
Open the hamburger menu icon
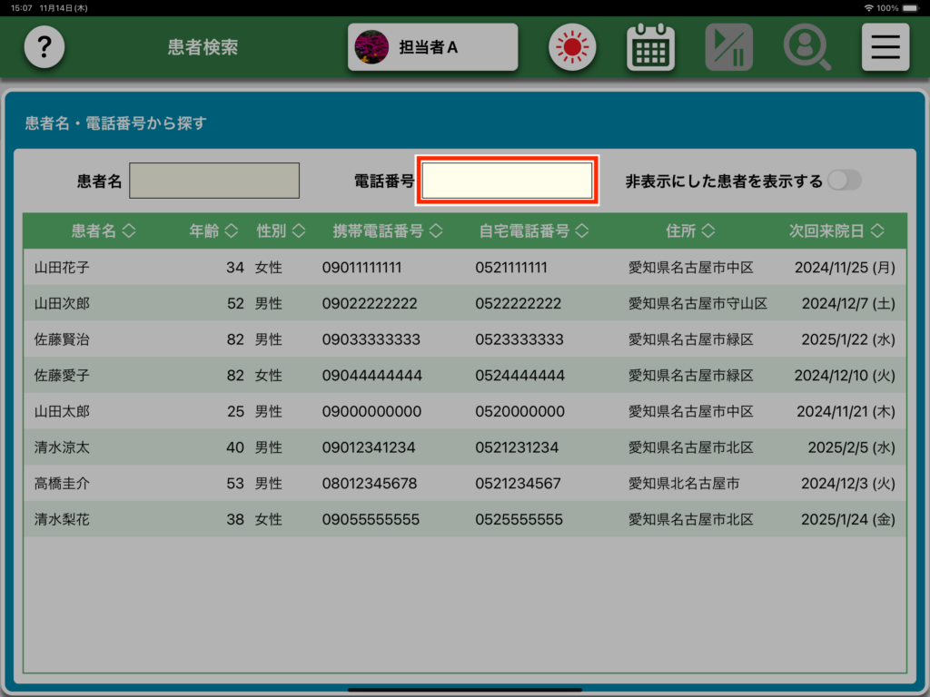(x=885, y=47)
